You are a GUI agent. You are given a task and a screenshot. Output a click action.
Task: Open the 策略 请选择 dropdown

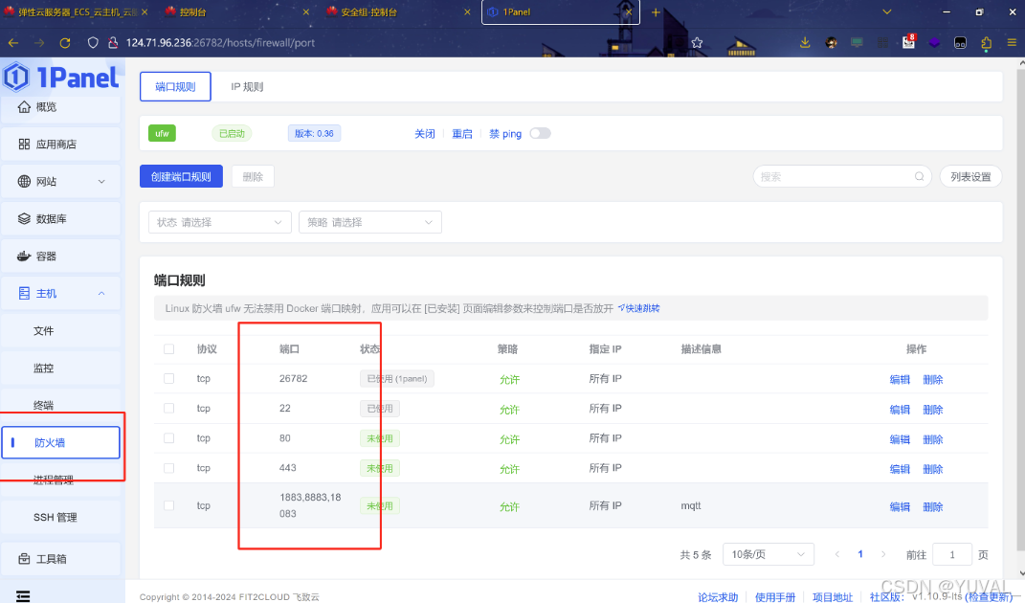click(370, 222)
